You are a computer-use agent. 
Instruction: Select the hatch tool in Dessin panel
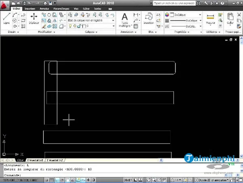pos(23,26)
